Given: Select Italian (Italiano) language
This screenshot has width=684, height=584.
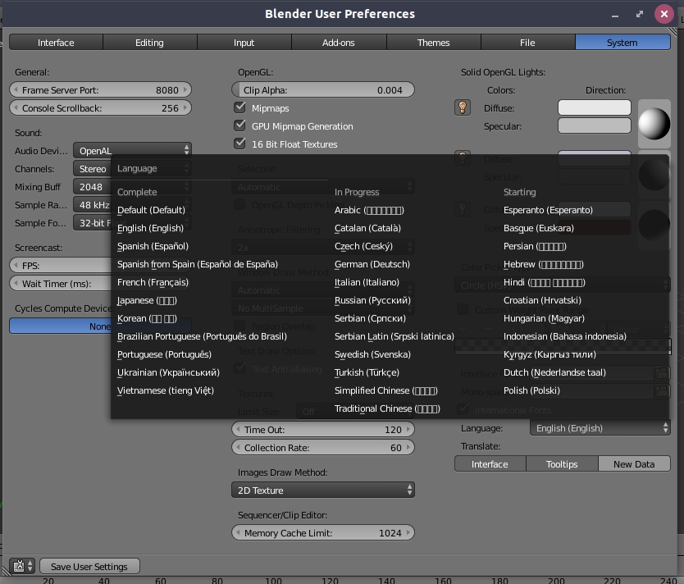Looking at the screenshot, I should [367, 282].
